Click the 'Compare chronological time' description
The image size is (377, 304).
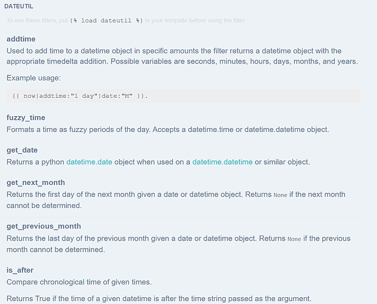(x=79, y=282)
